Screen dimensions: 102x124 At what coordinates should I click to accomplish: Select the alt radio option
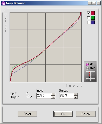(87, 64)
